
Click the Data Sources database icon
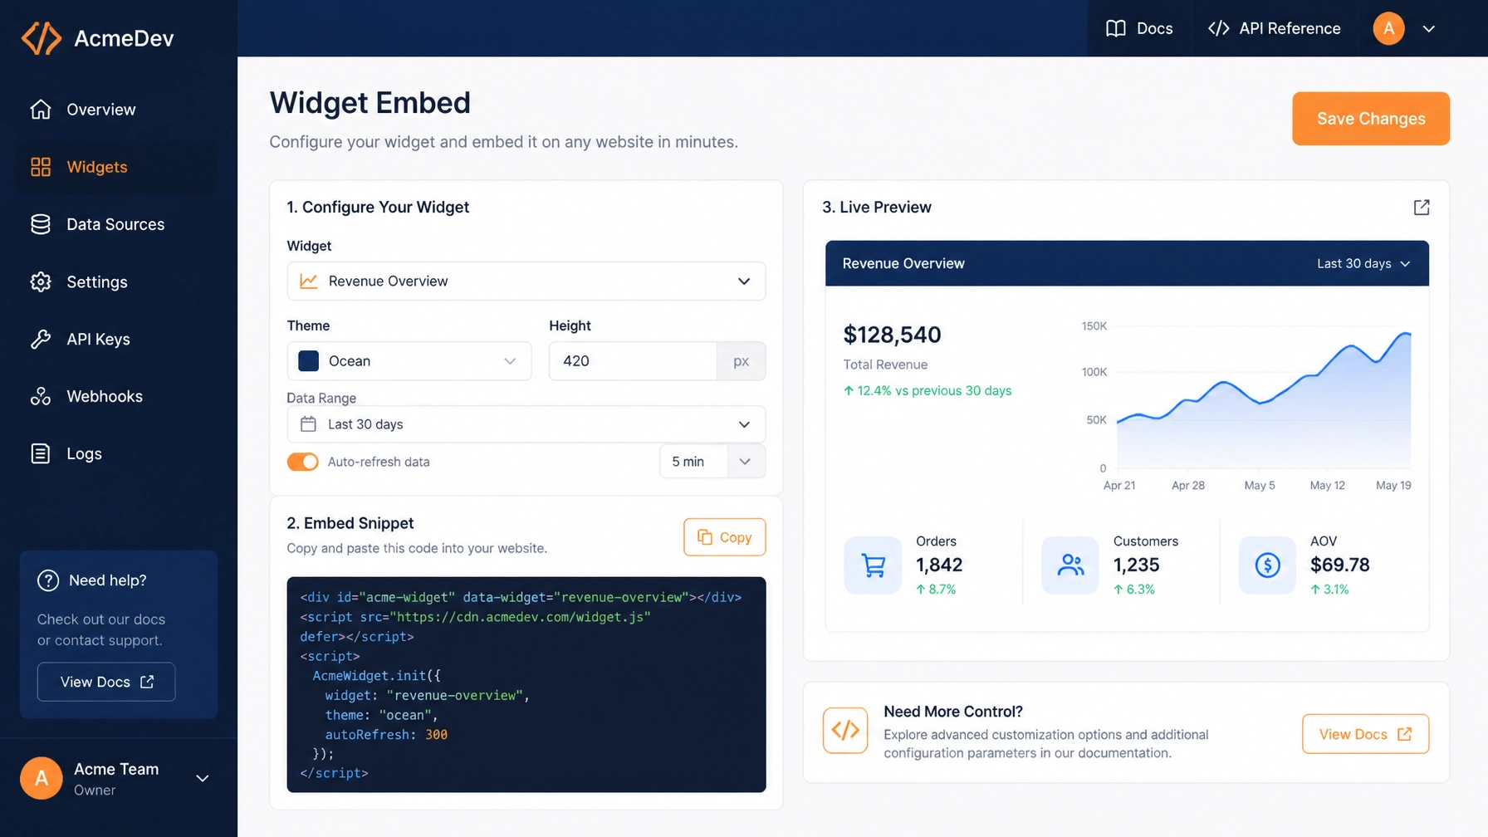[x=41, y=224]
